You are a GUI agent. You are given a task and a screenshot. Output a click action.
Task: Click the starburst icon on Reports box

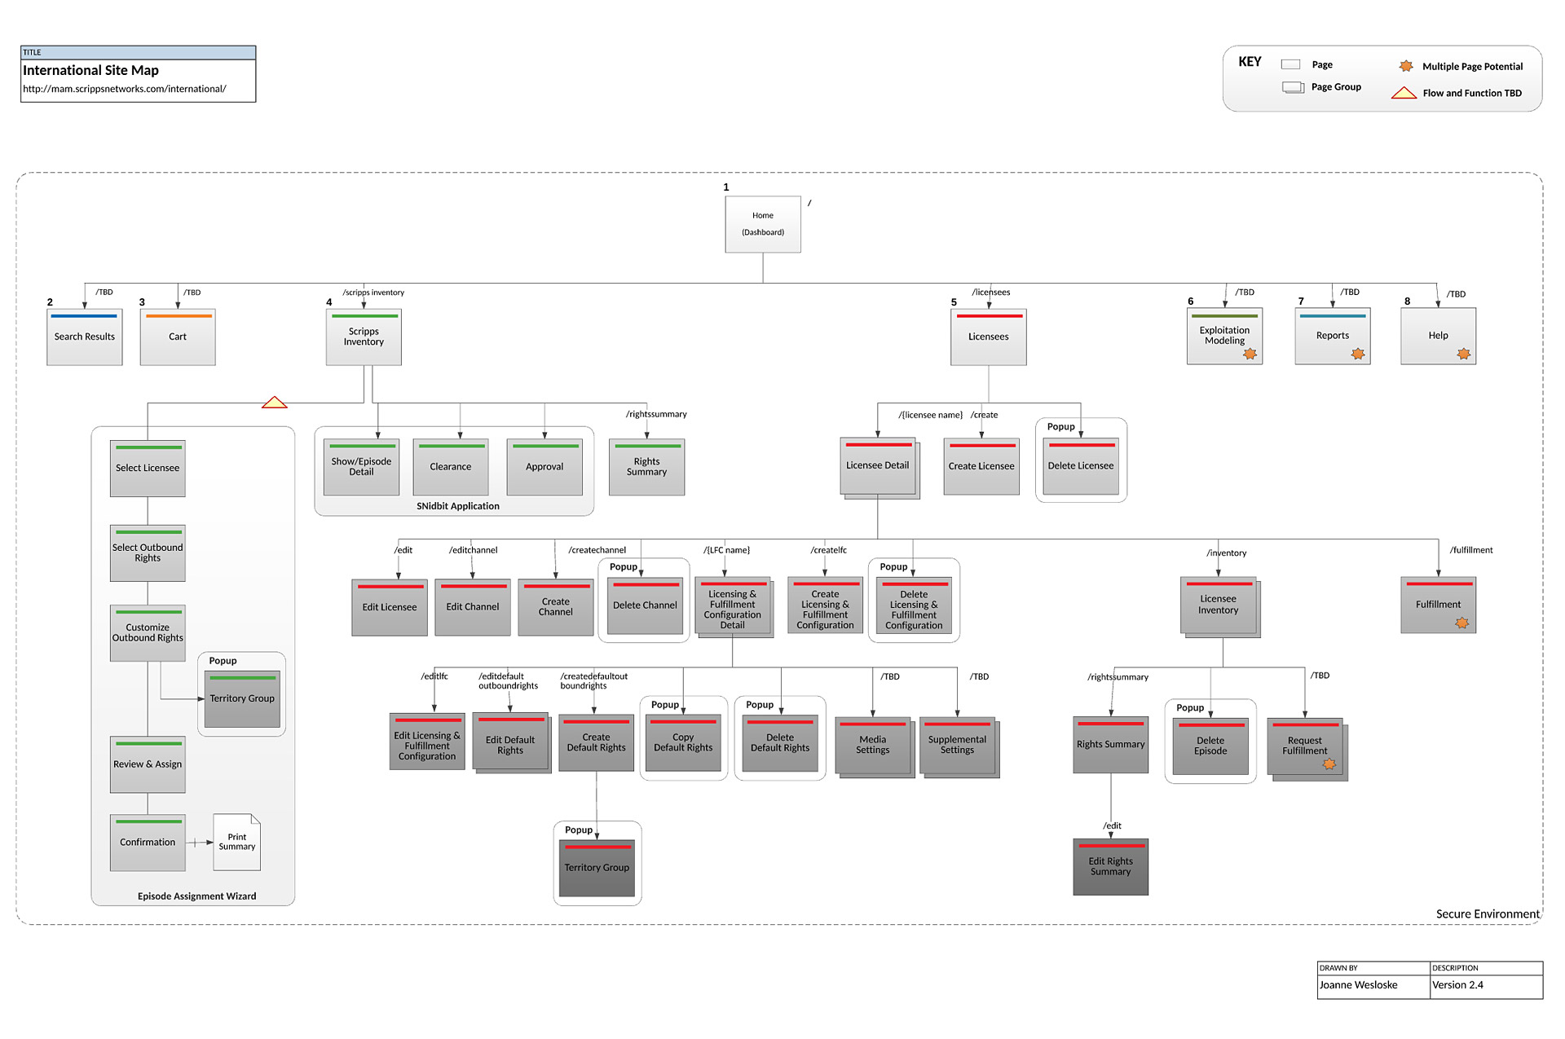(1357, 354)
